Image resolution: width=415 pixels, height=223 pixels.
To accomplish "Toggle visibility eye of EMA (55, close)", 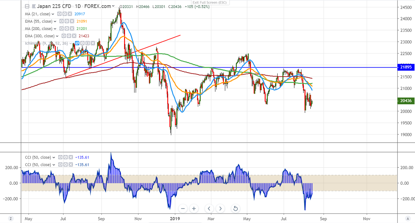I will 62,21.
